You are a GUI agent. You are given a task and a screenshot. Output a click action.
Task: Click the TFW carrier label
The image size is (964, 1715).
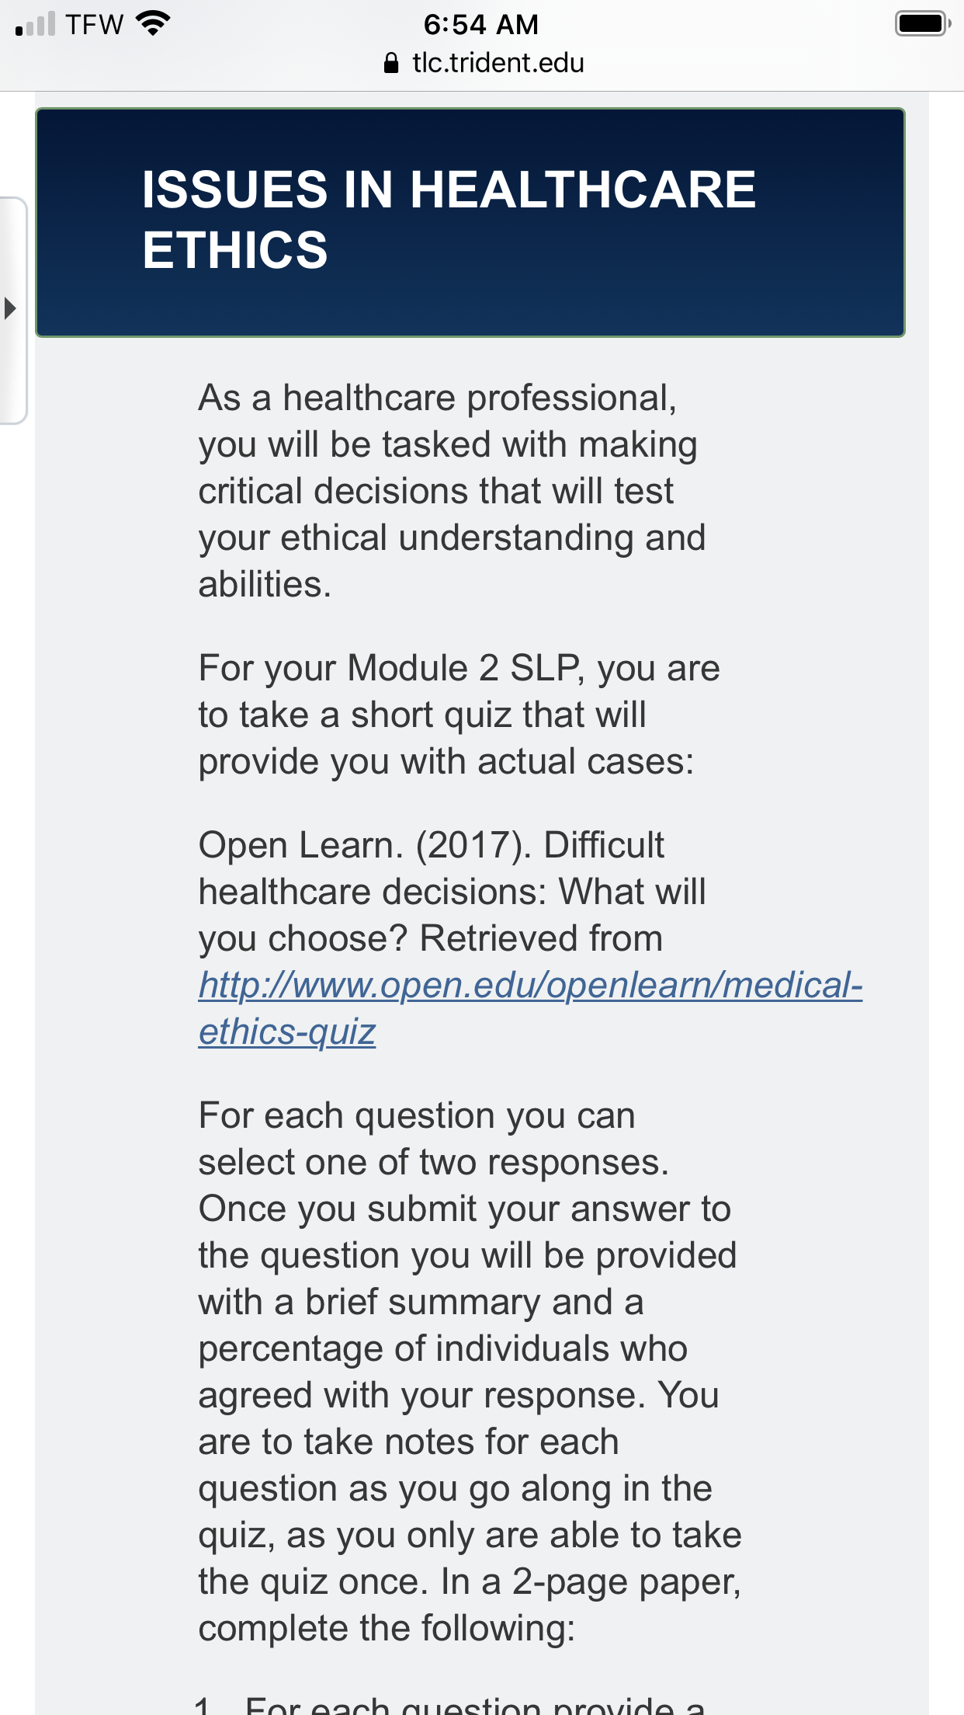coord(95,24)
